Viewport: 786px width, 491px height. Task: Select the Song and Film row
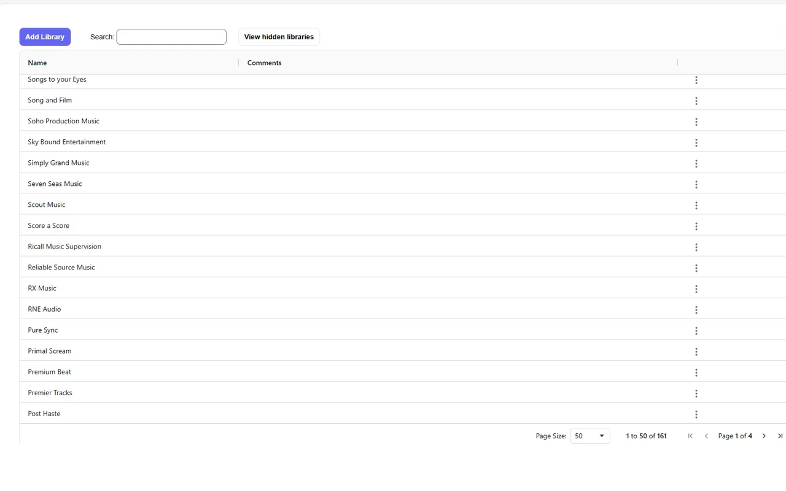[x=403, y=100]
